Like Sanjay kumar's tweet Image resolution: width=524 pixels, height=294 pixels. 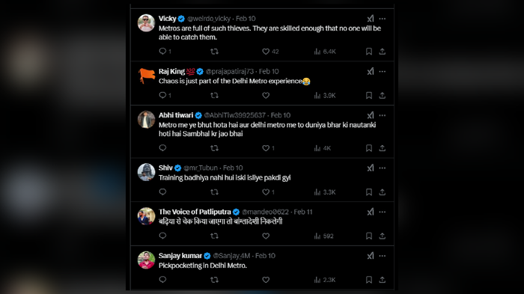click(266, 280)
